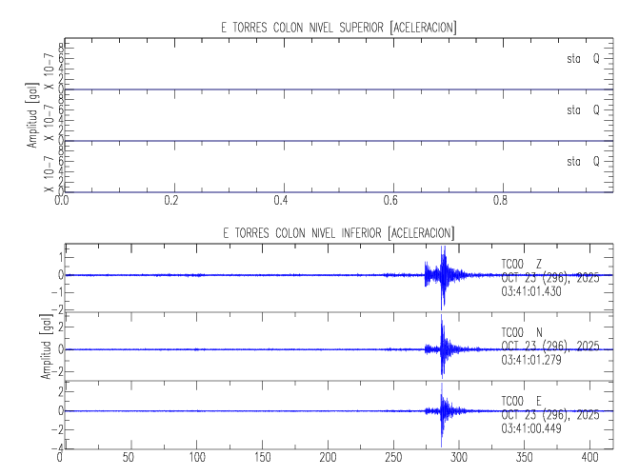
Task: Click the 'sta Q' label in third upper panel
Action: pos(583,161)
